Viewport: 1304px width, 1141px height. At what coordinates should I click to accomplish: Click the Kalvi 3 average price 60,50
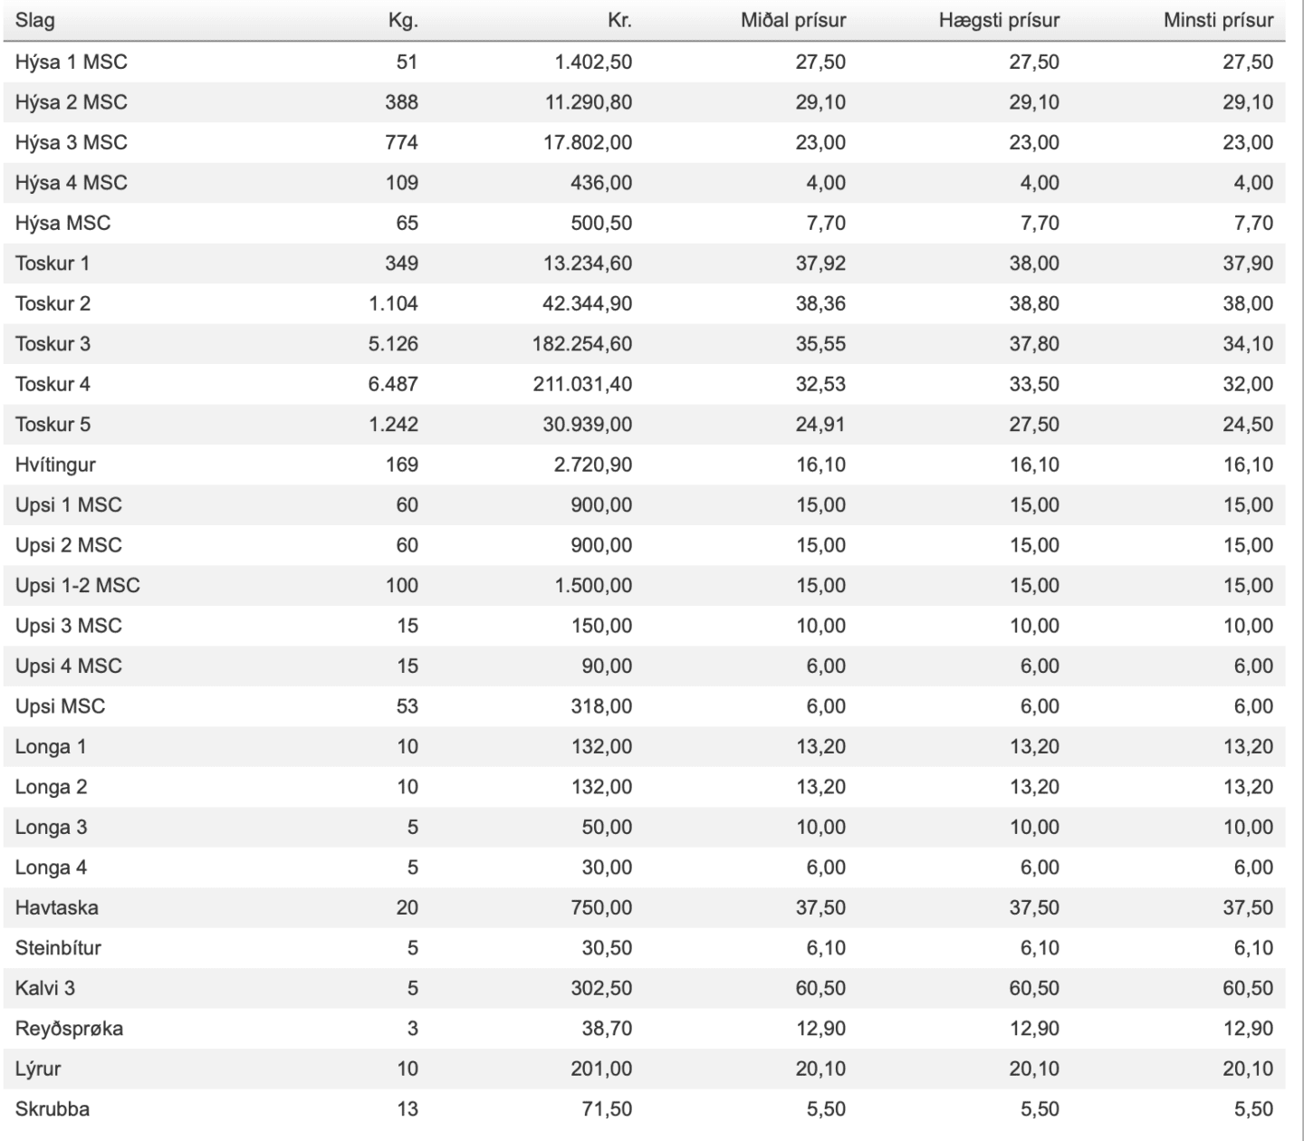click(x=820, y=988)
